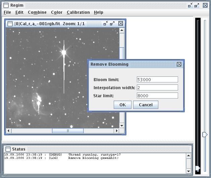Click the 'Thread running, runtype=17' log line
The width and height of the screenshot is (211, 178).
click(95, 155)
